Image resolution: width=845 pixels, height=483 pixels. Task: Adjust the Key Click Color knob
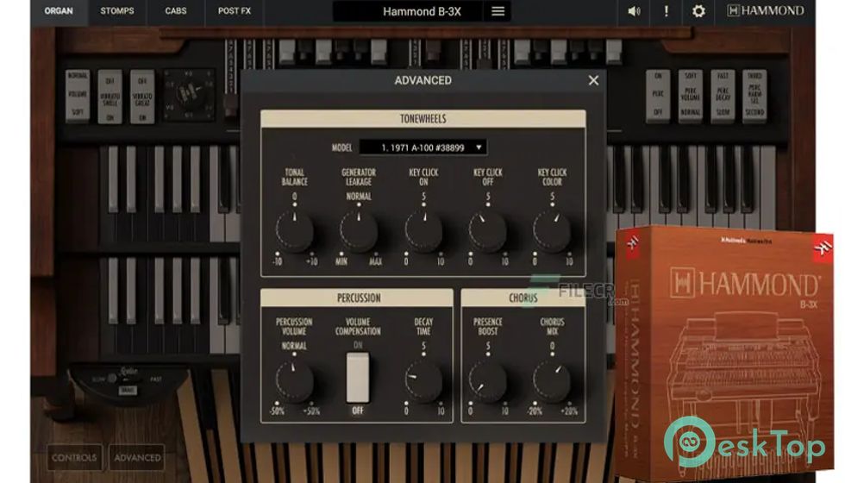[552, 232]
